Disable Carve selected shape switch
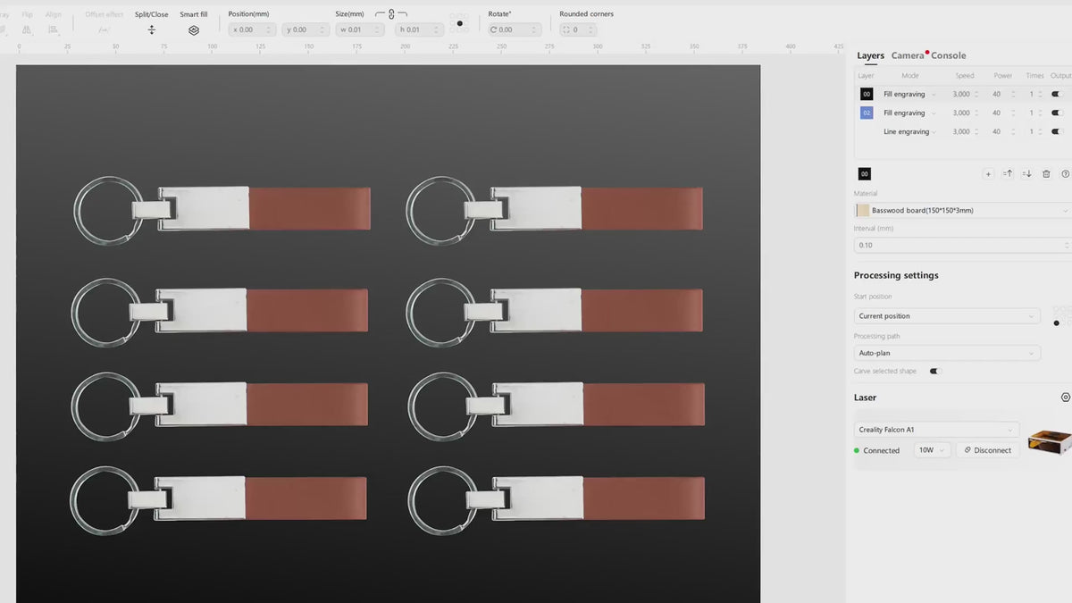Image resolution: width=1072 pixels, height=603 pixels. click(x=935, y=372)
